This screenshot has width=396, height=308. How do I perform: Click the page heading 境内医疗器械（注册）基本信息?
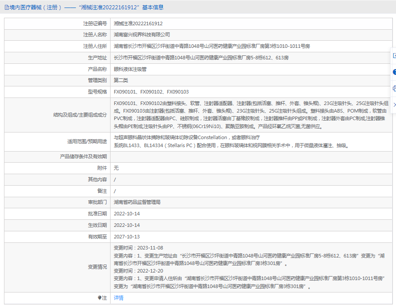87,8
